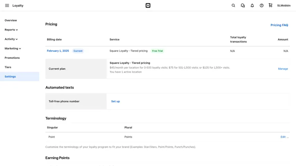Open Tiers in the sidebar
296x166 pixels.
(8, 67)
